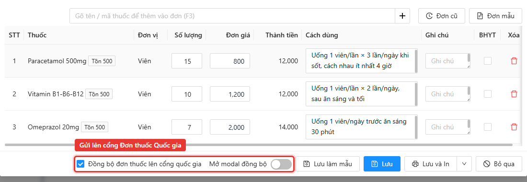The height and width of the screenshot is (182, 527).
Task: Check BHYT box for Omeprazol 20mg
Action: click(x=487, y=127)
